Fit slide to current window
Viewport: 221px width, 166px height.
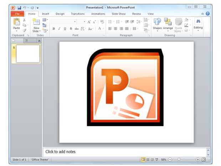point(204,160)
